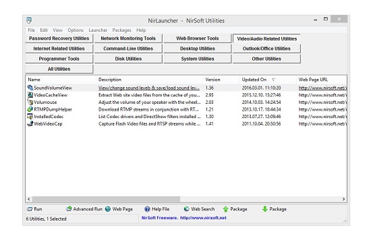Click the SoundVolumeView utility icon
This screenshot has height=251, width=371.
[30, 88]
